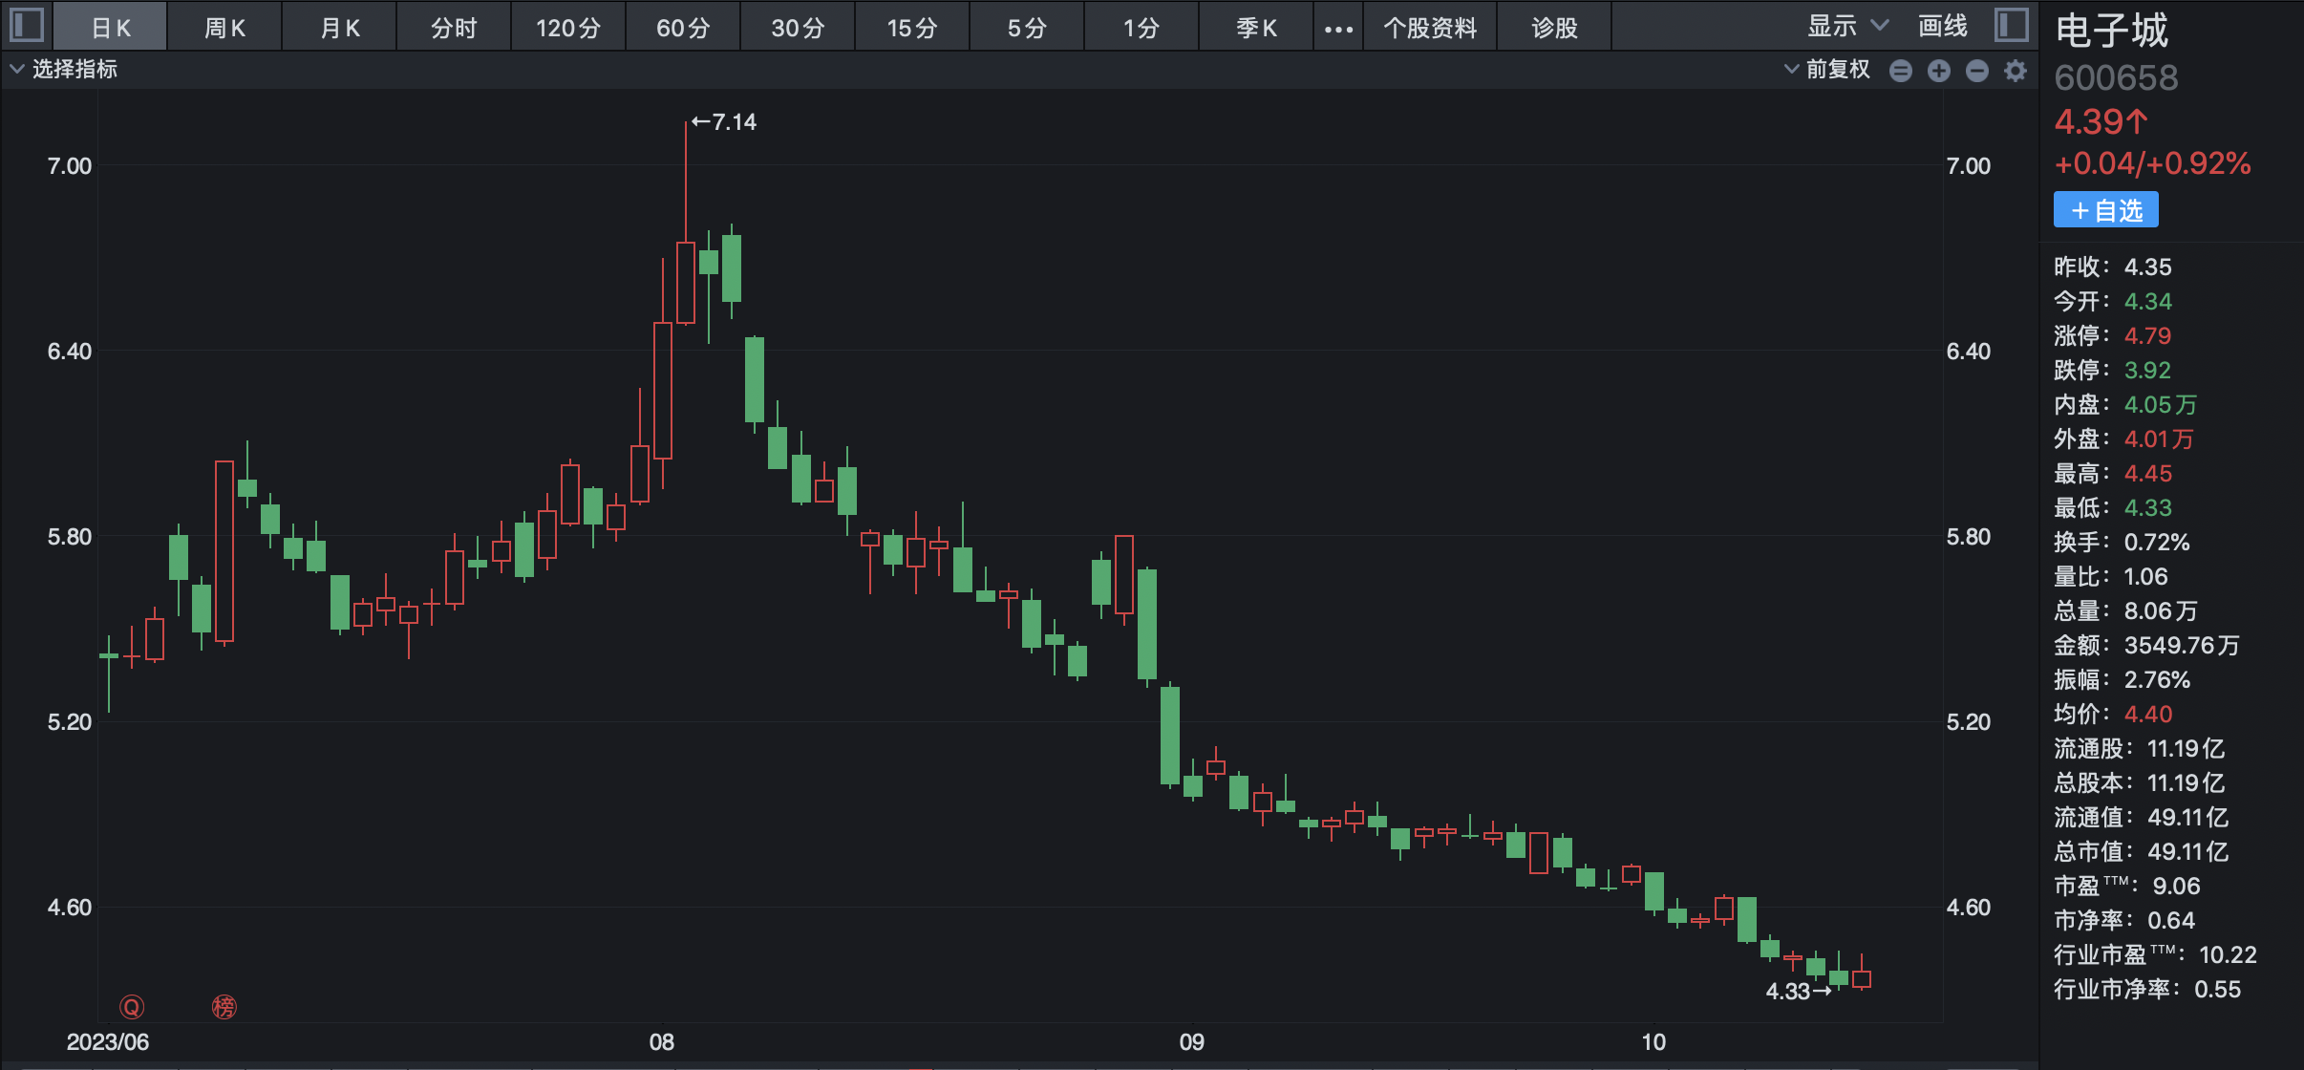Viewport: 2304px width, 1070px height.
Task: Add stock via +自选 button
Action: click(x=2105, y=210)
